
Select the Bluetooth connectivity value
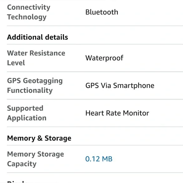tap(102, 12)
